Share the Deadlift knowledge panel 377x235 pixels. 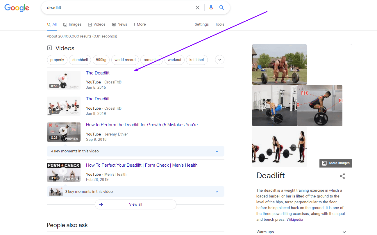point(342,176)
